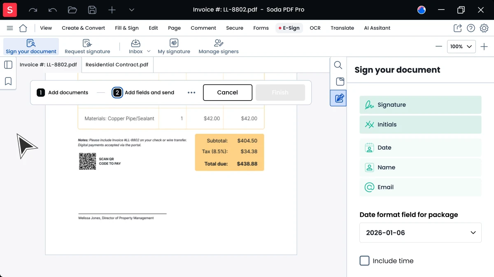
Task: Go to the Home icon
Action: tap(23, 28)
